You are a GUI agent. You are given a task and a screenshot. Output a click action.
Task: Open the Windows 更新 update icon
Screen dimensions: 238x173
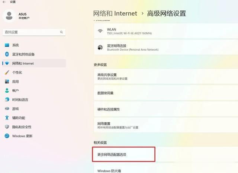pos(7,136)
